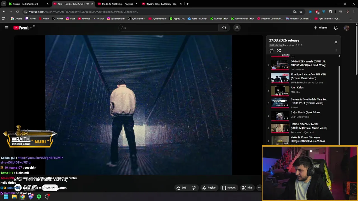Open Windows Start menu
The height and width of the screenshot is (201, 358).
6,197
